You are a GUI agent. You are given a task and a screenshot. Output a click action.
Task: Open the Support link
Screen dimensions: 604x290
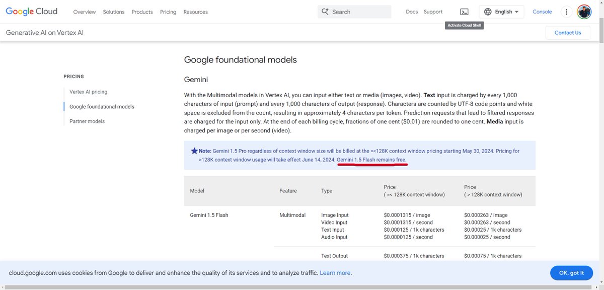click(433, 12)
